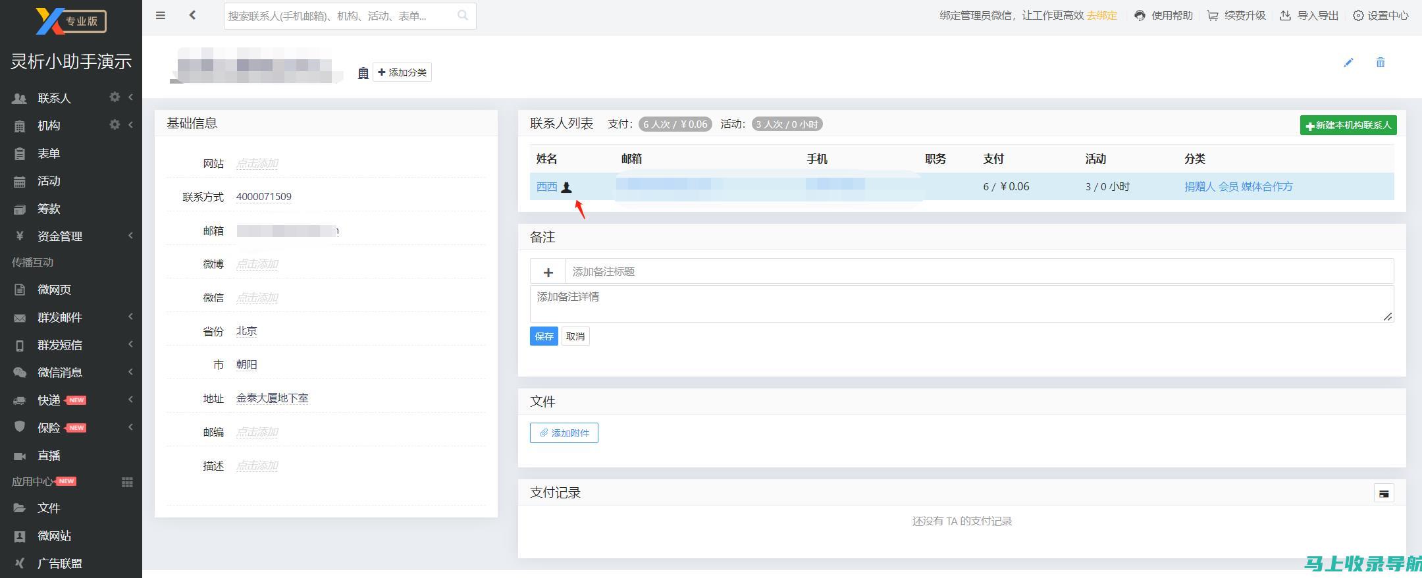
Task: Click 点击添加 for 邮编
Action: coord(257,432)
